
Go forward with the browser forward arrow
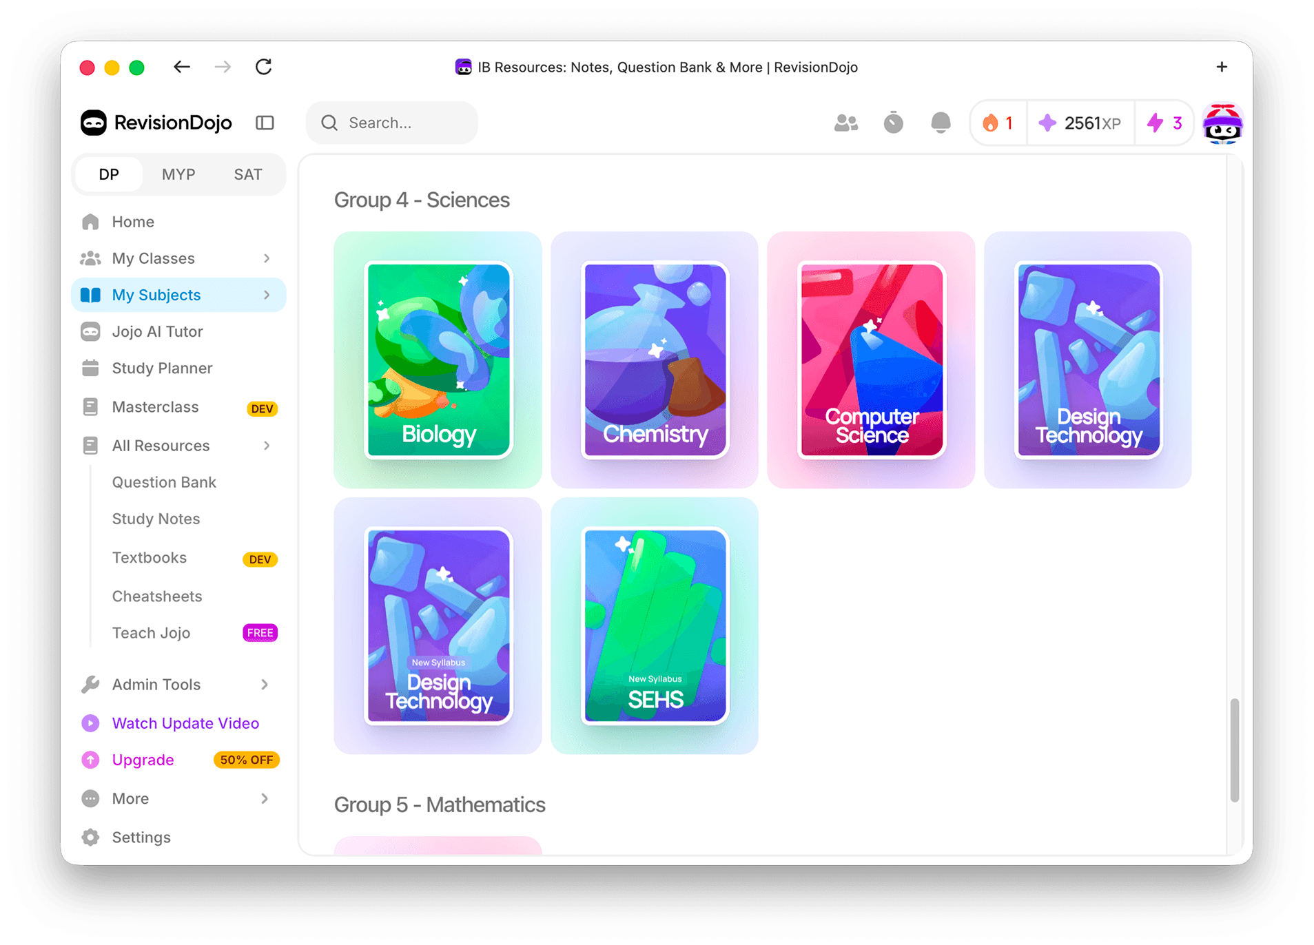point(223,67)
